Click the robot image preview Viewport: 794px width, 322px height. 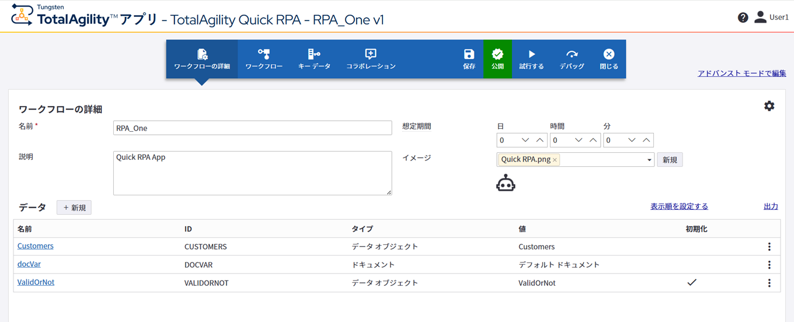(506, 183)
